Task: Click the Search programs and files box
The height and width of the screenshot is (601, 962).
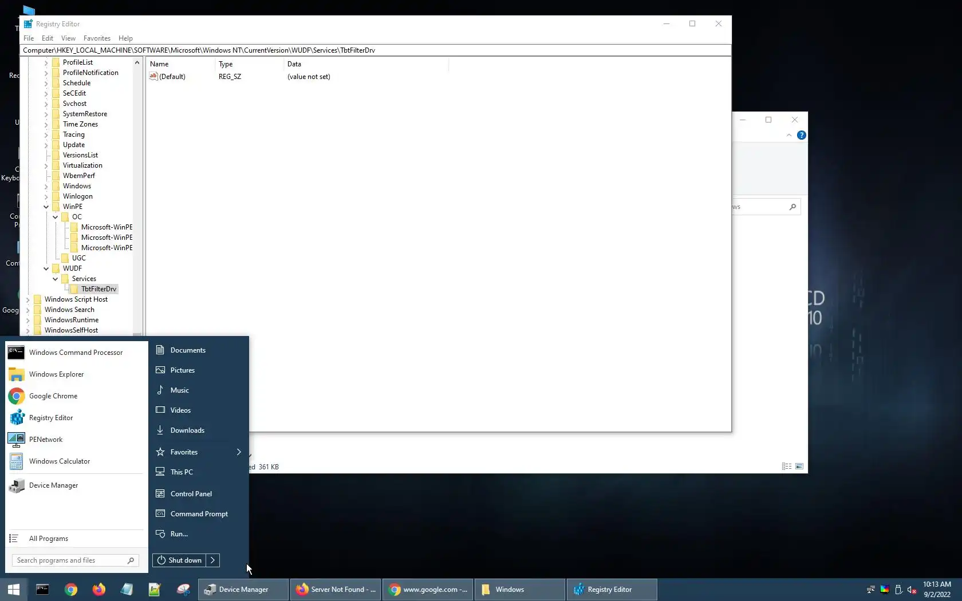Action: [76, 560]
